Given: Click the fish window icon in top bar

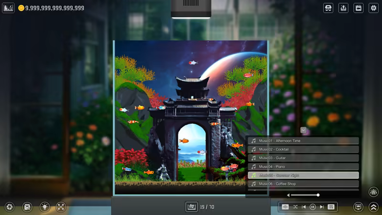Looking at the screenshot, I should [359, 8].
